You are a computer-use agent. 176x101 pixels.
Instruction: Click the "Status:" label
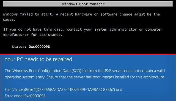[x=19, y=47]
